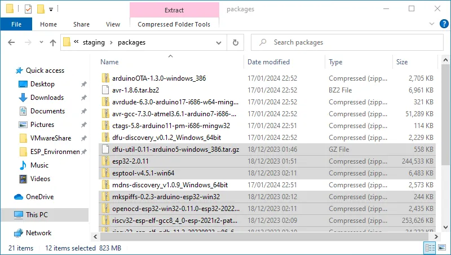Image resolution: width=451 pixels, height=255 pixels.
Task: Open the Customize Quick Access Toolbar dropdown
Action: [51, 10]
